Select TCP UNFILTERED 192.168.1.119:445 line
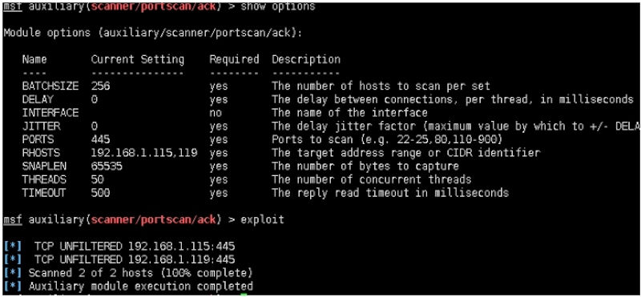The height and width of the screenshot is (297, 641). [135, 259]
